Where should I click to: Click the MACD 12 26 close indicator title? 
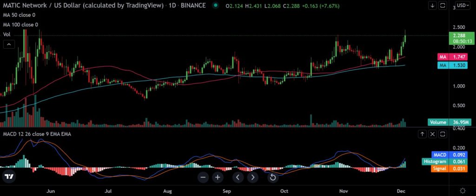click(37, 134)
